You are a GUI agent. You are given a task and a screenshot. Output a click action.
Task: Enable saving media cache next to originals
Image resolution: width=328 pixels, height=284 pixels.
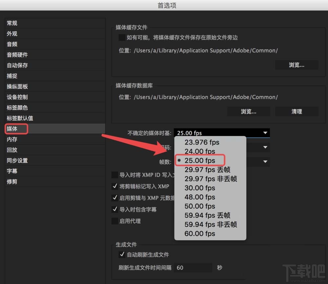122,37
